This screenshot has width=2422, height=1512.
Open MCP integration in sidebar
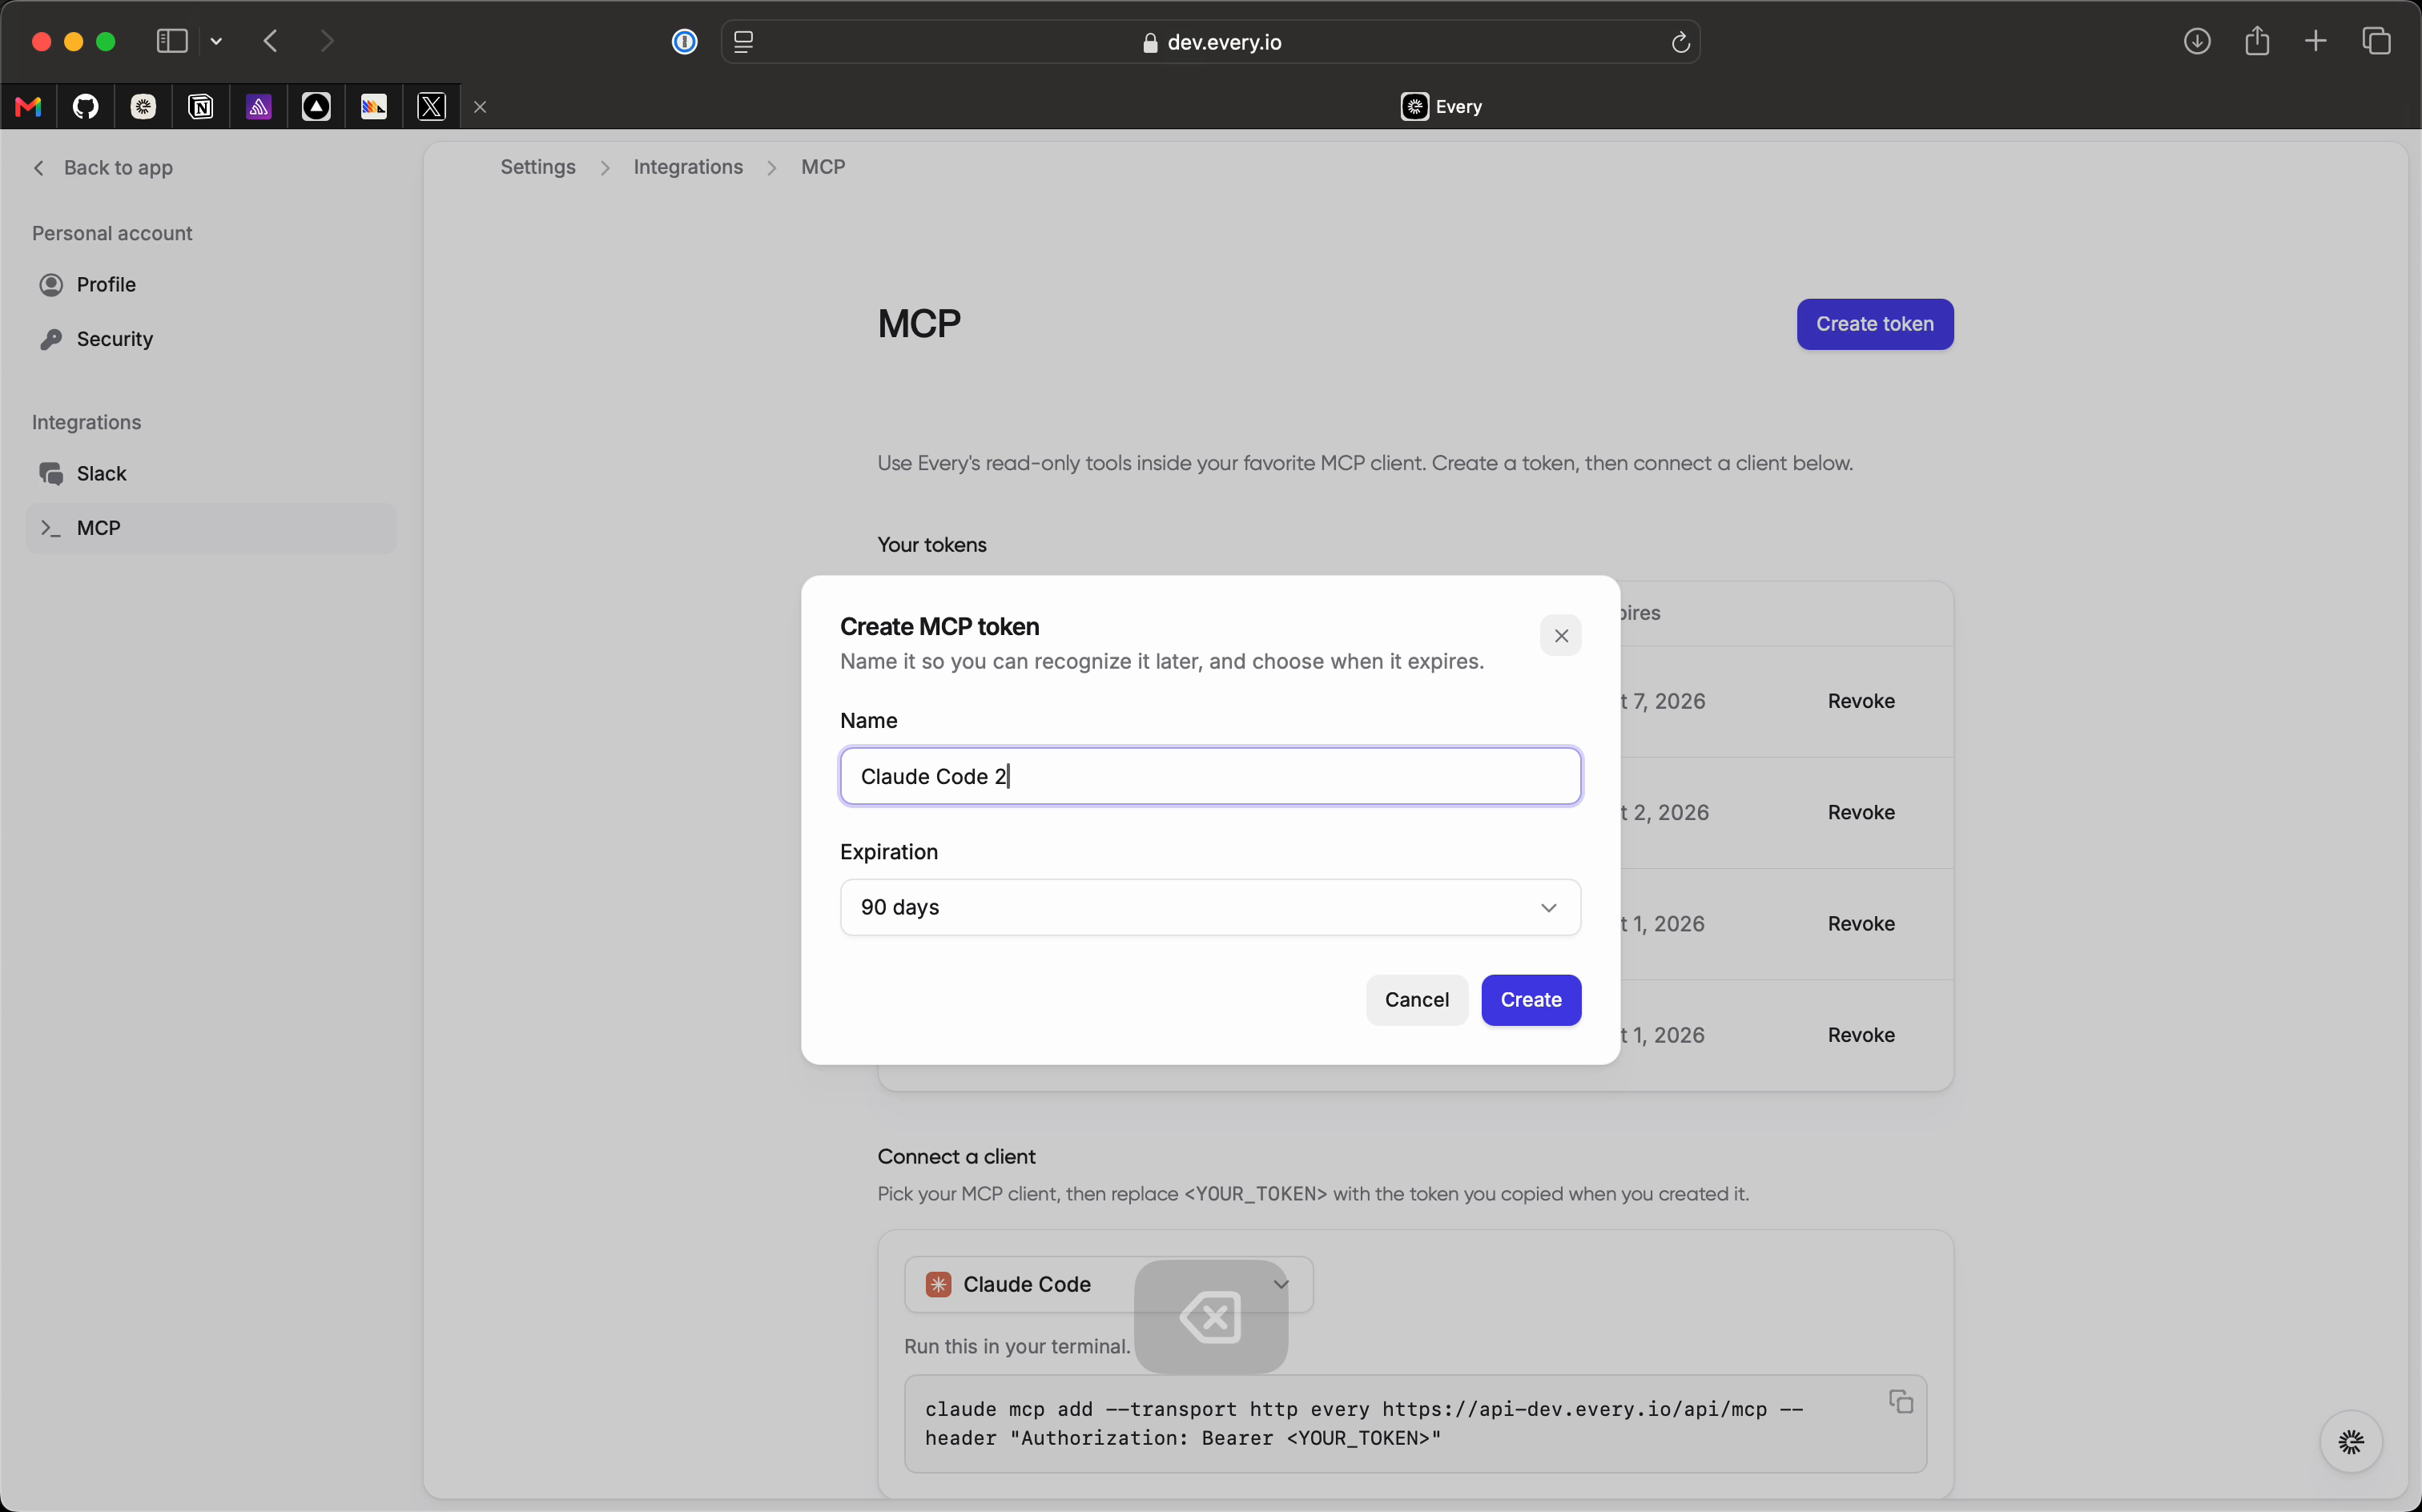coord(211,528)
